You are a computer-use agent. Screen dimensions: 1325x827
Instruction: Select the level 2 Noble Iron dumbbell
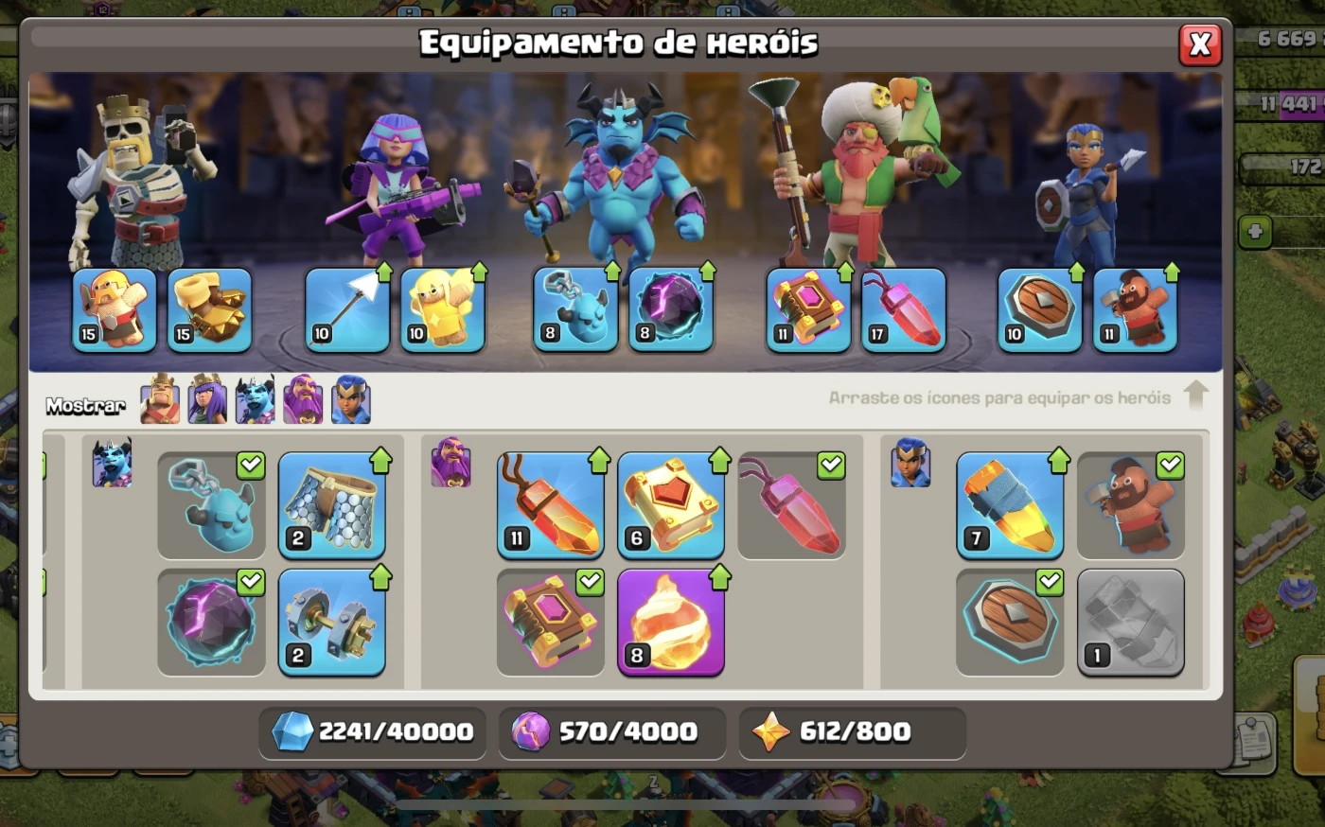(331, 623)
